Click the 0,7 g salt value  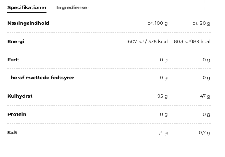204,133
